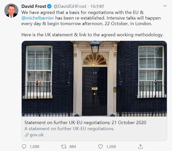Image resolution: width=173 pixels, height=151 pixels.
Task: Click the 1,088 reply count
Action: coord(34,146)
